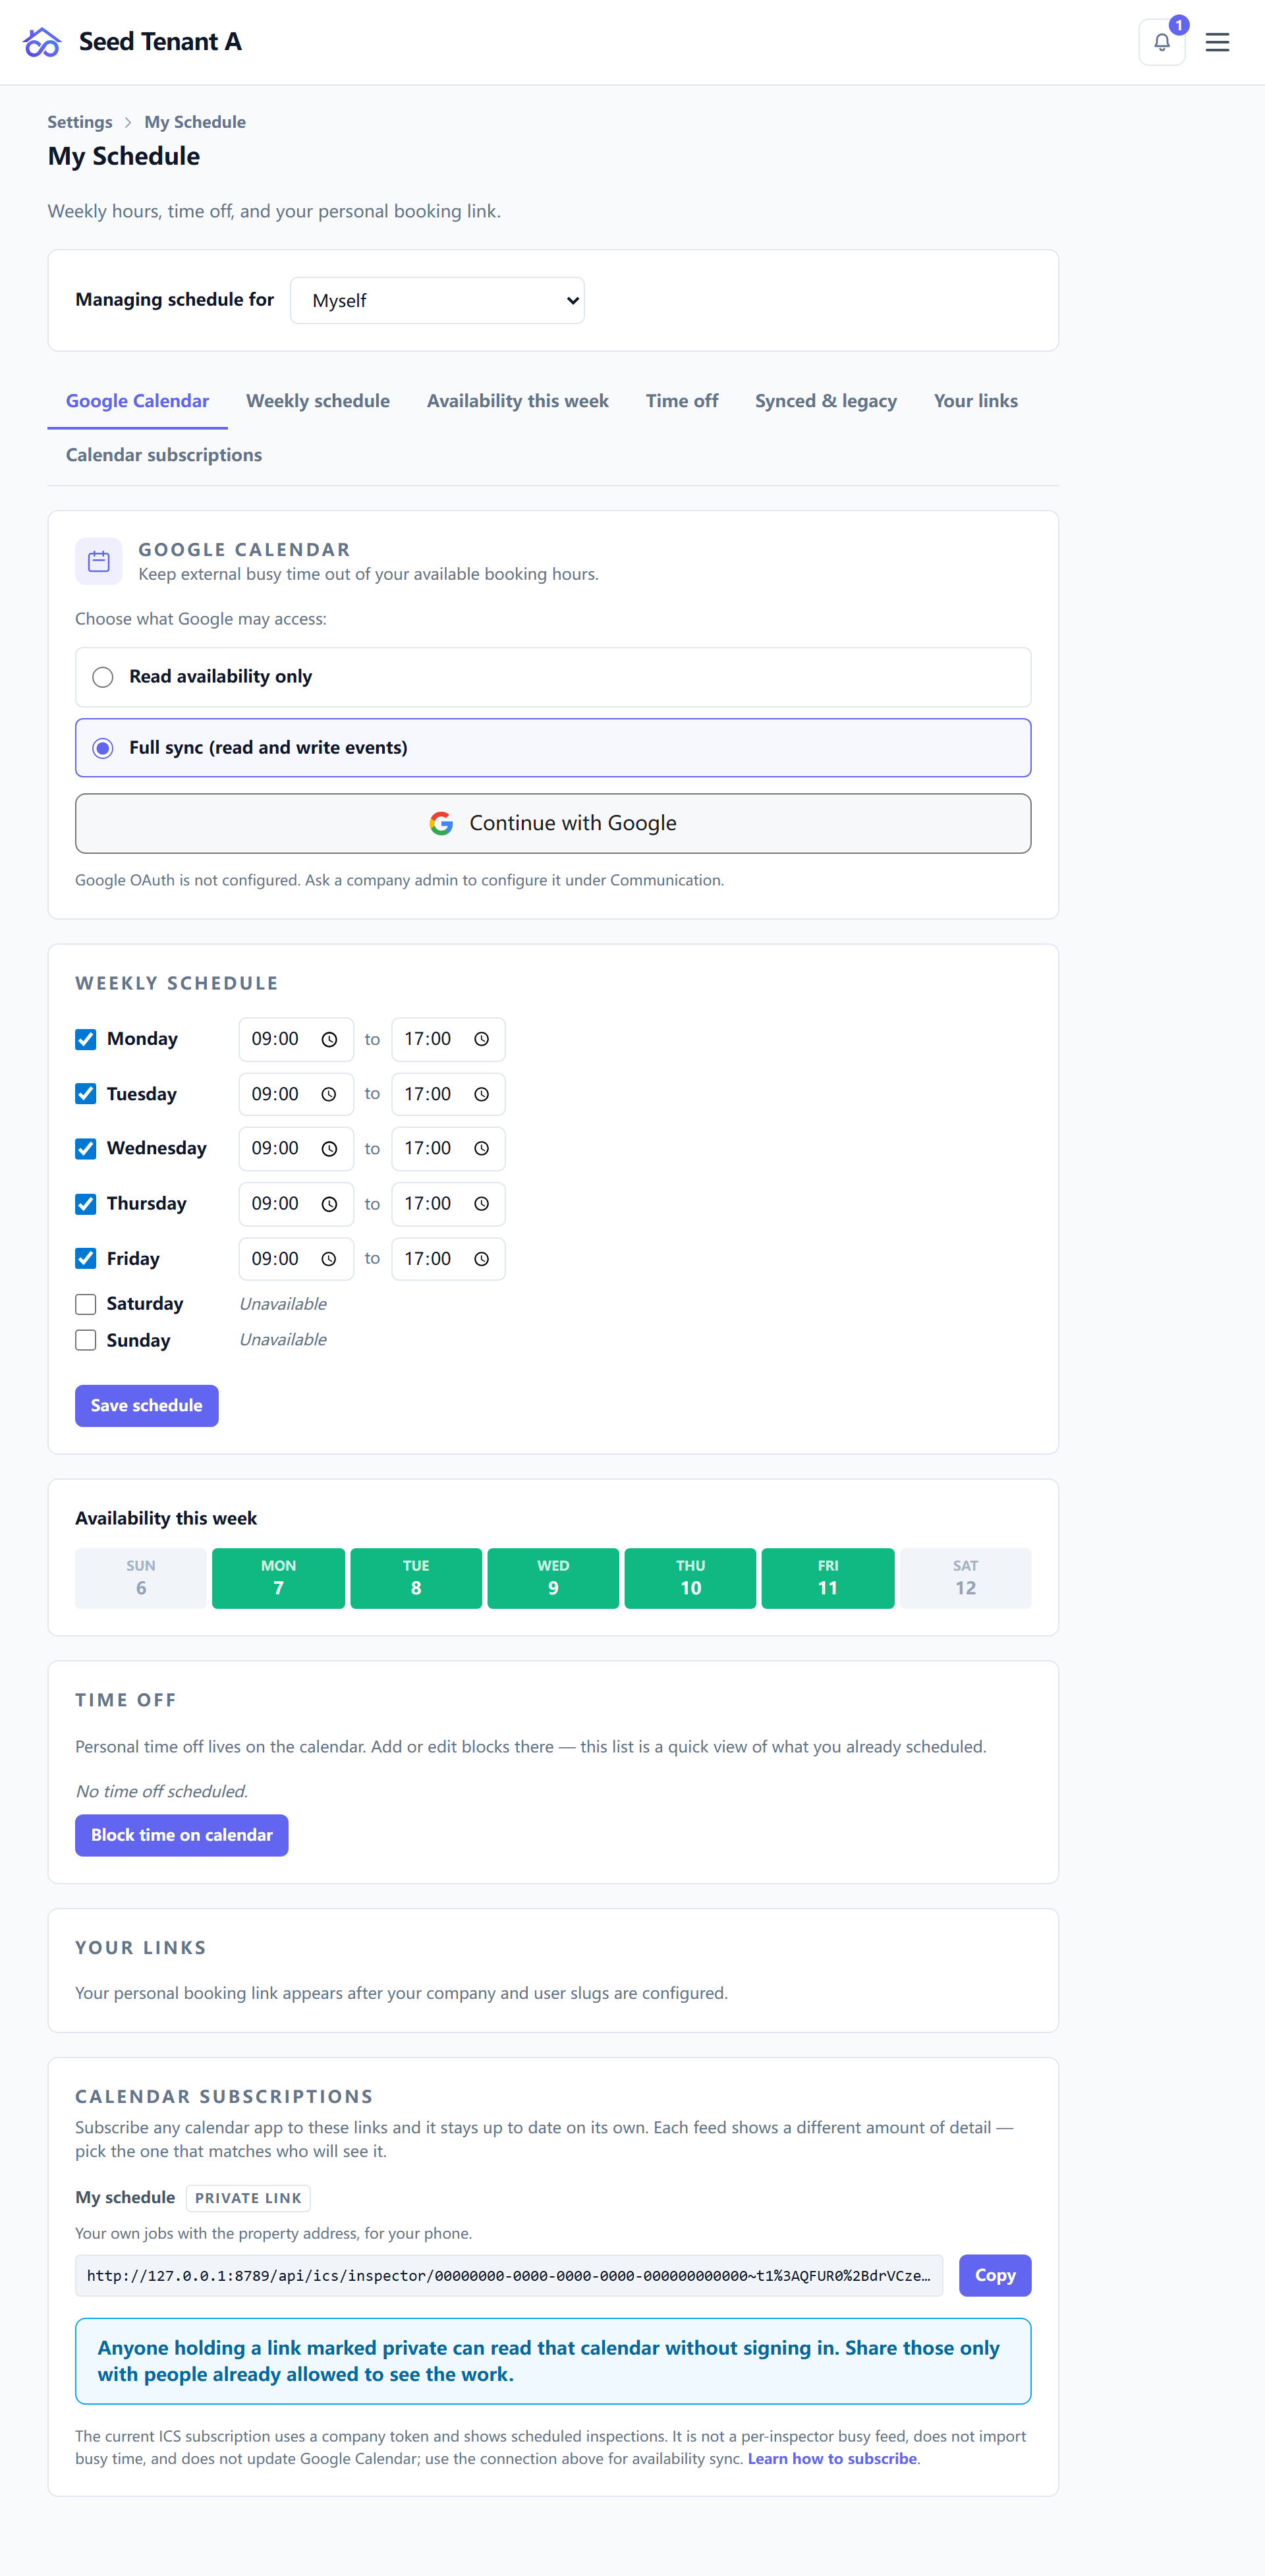The image size is (1265, 2576).
Task: Open clock picker for Thursday start time
Action: click(329, 1204)
